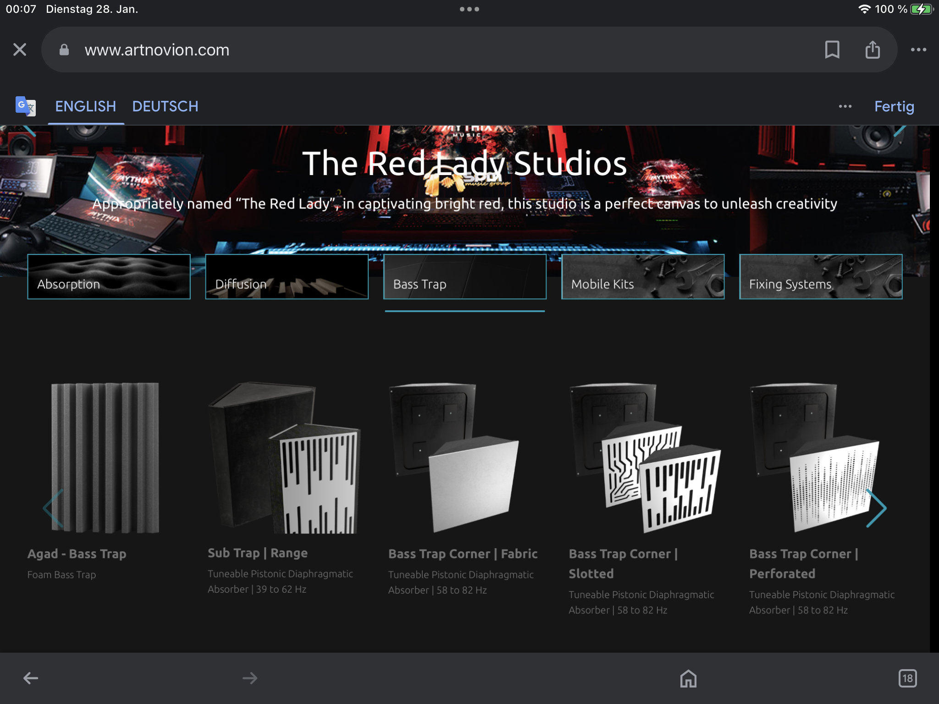939x704 pixels.
Task: Open the tab switcher showing 18
Action: (x=908, y=678)
